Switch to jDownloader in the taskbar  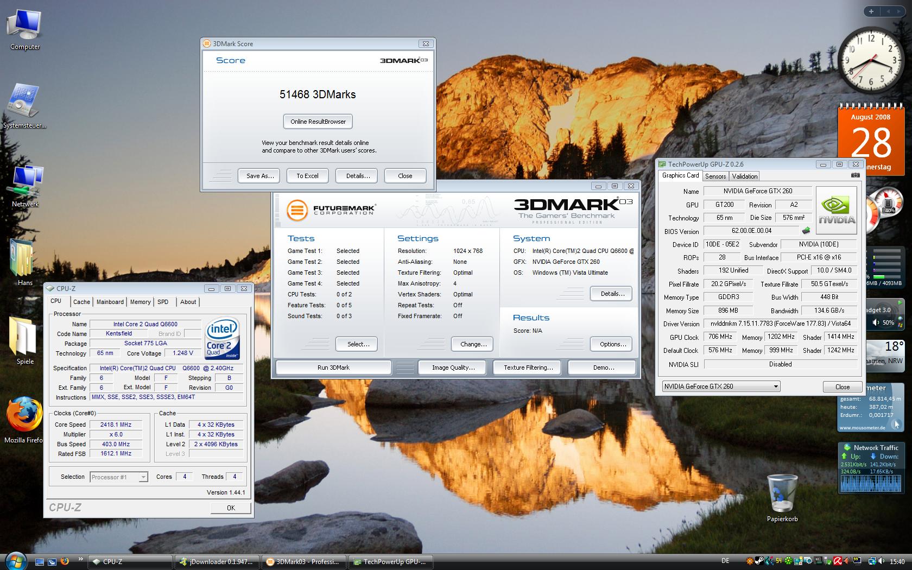pos(217,562)
